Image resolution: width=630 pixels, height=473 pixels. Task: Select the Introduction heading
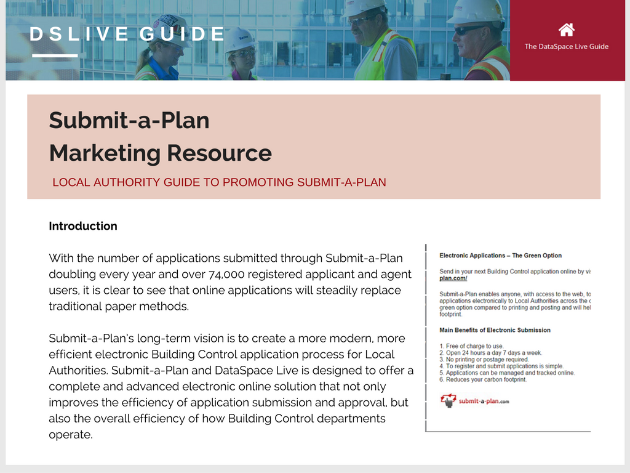[83, 226]
